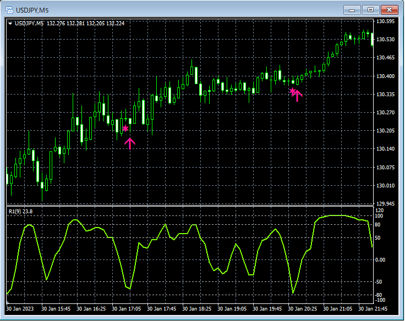This screenshot has width=405, height=321.
Task: Click price level 130.205 on price scale
Action: [x=385, y=131]
